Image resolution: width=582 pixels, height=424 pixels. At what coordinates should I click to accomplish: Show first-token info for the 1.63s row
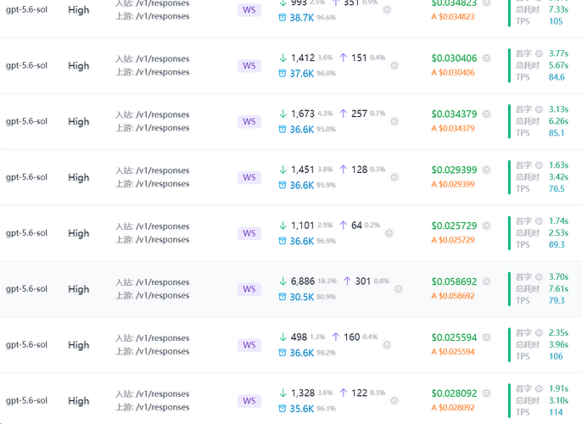(539, 165)
